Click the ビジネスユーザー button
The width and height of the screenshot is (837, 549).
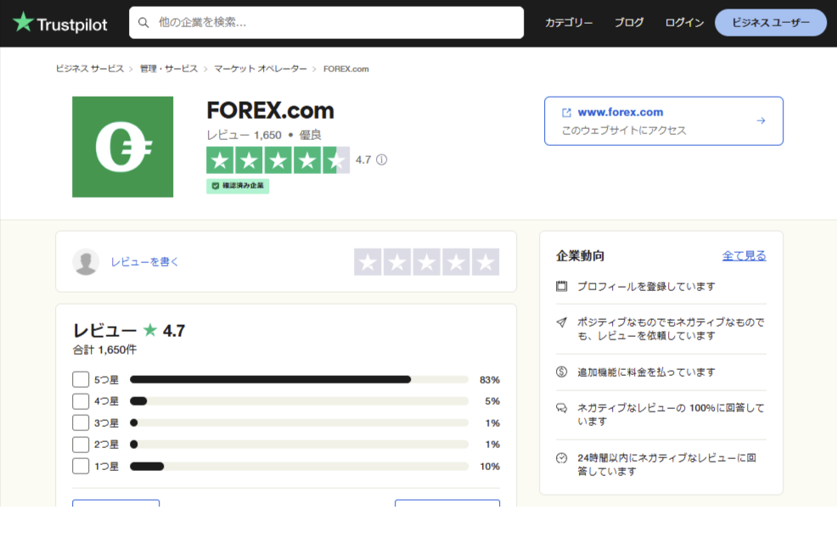pos(770,23)
